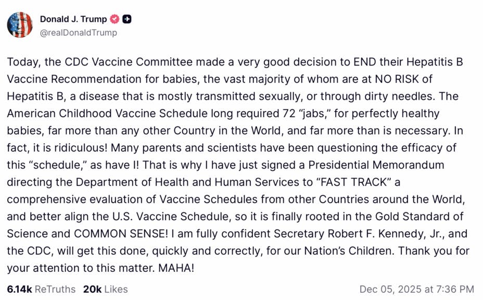
Task: Open the flag-themed profile avatar
Action: coord(20,26)
